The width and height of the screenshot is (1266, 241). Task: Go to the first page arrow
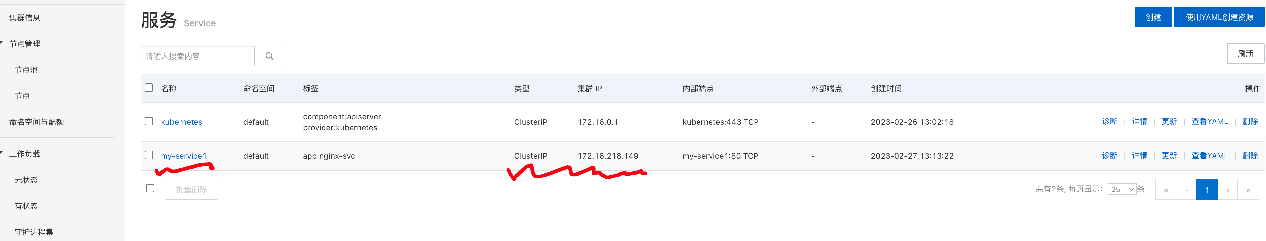[1166, 190]
